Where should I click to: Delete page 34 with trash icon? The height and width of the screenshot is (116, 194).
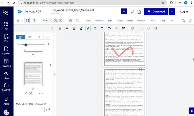[x=31, y=94]
